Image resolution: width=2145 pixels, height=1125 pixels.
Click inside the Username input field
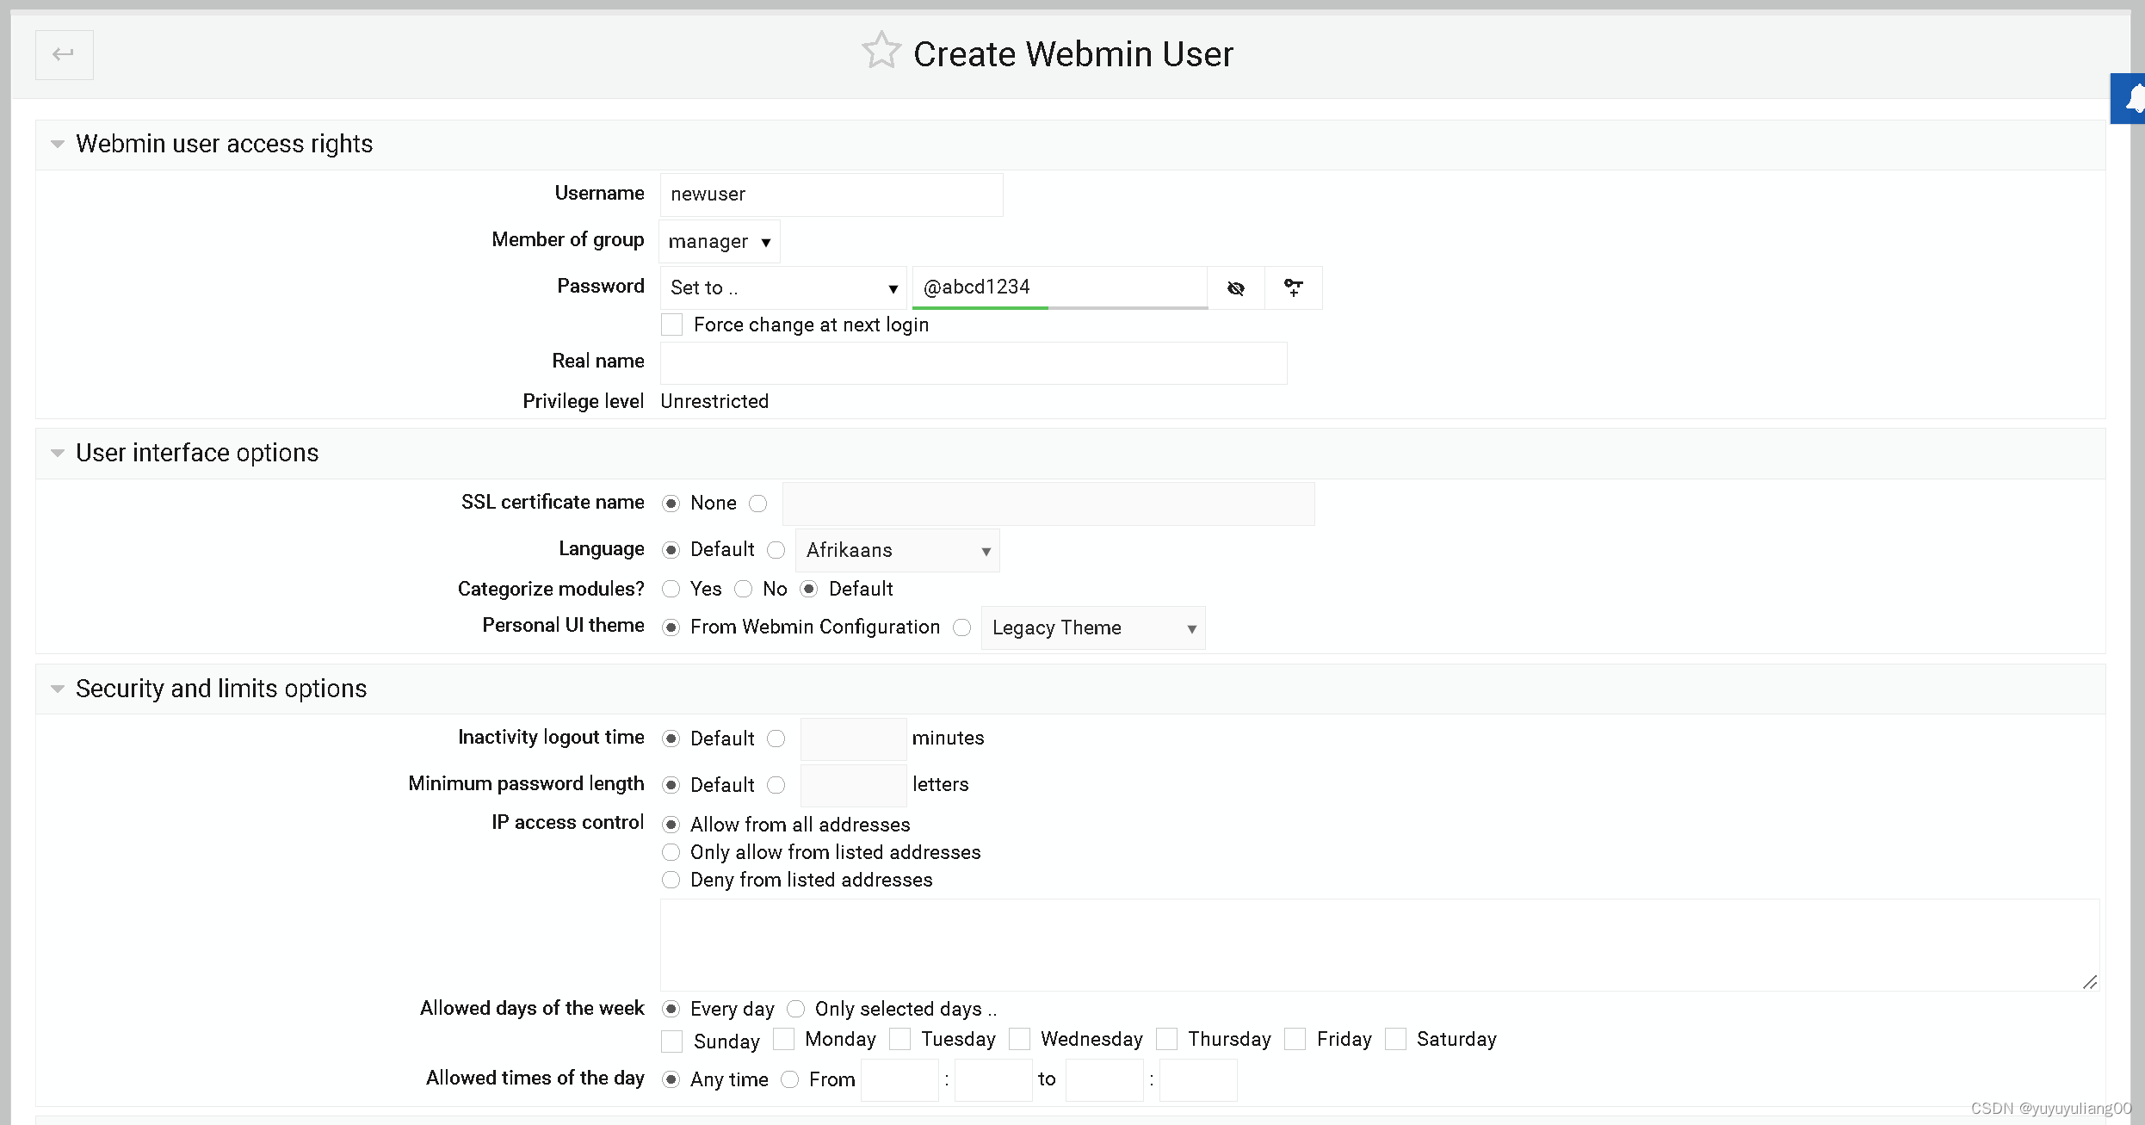831,195
